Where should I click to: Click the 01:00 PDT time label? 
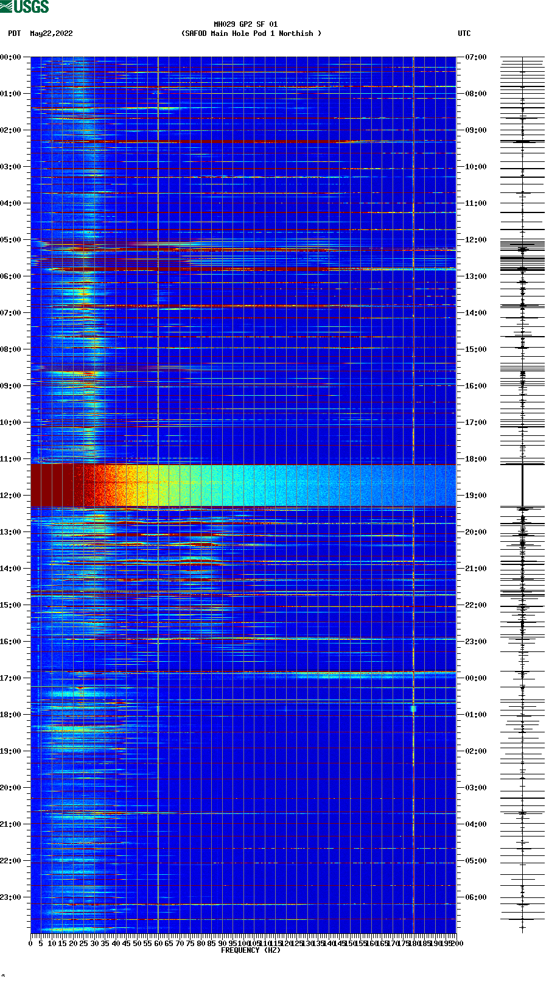click(x=11, y=94)
